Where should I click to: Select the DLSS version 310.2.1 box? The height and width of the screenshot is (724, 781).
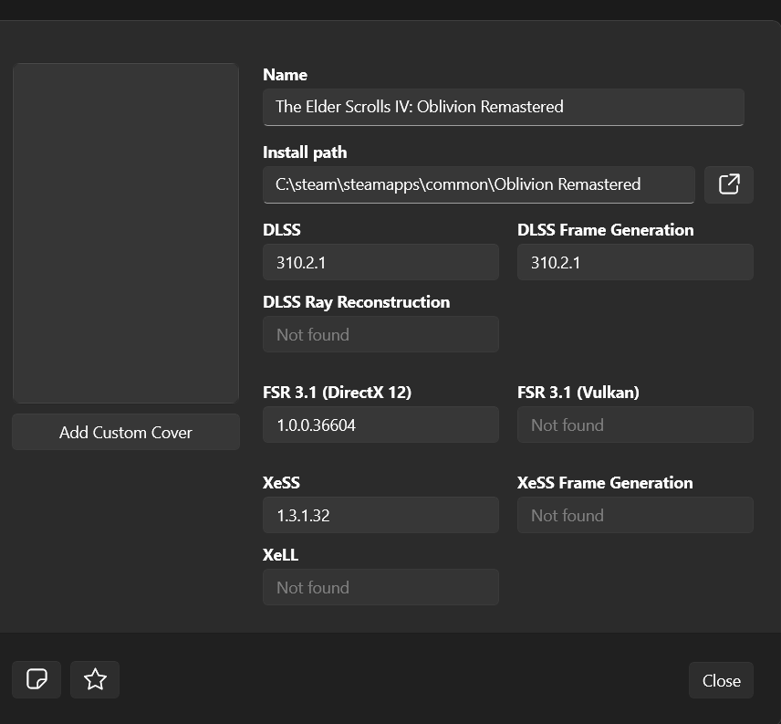coord(380,262)
